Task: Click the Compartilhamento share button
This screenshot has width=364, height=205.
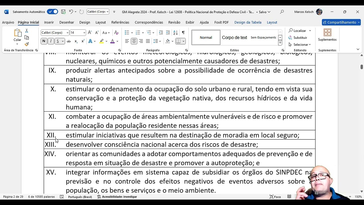Action: tap(341, 22)
